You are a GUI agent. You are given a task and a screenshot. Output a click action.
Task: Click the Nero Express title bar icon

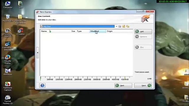tap(38, 12)
